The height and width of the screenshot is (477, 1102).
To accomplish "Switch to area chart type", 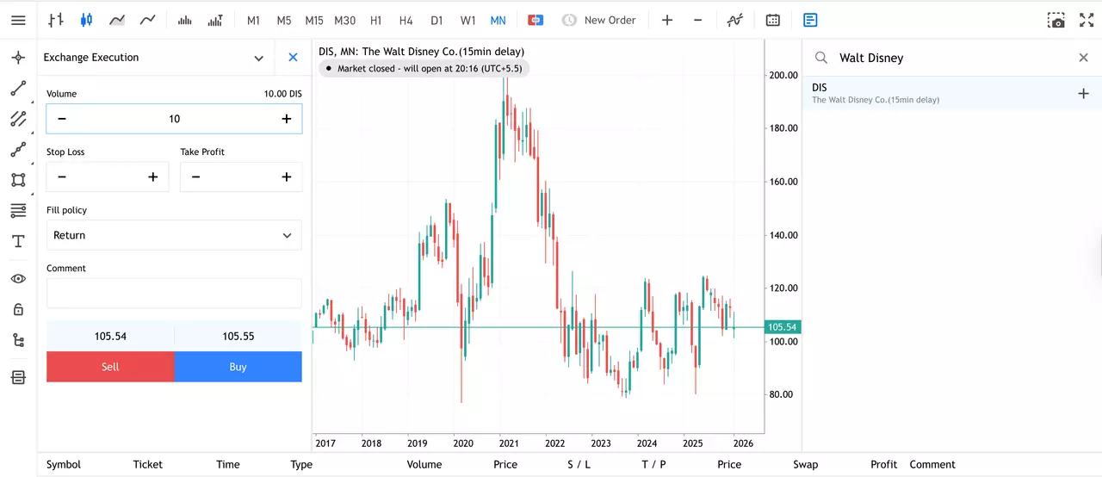I will [x=117, y=20].
